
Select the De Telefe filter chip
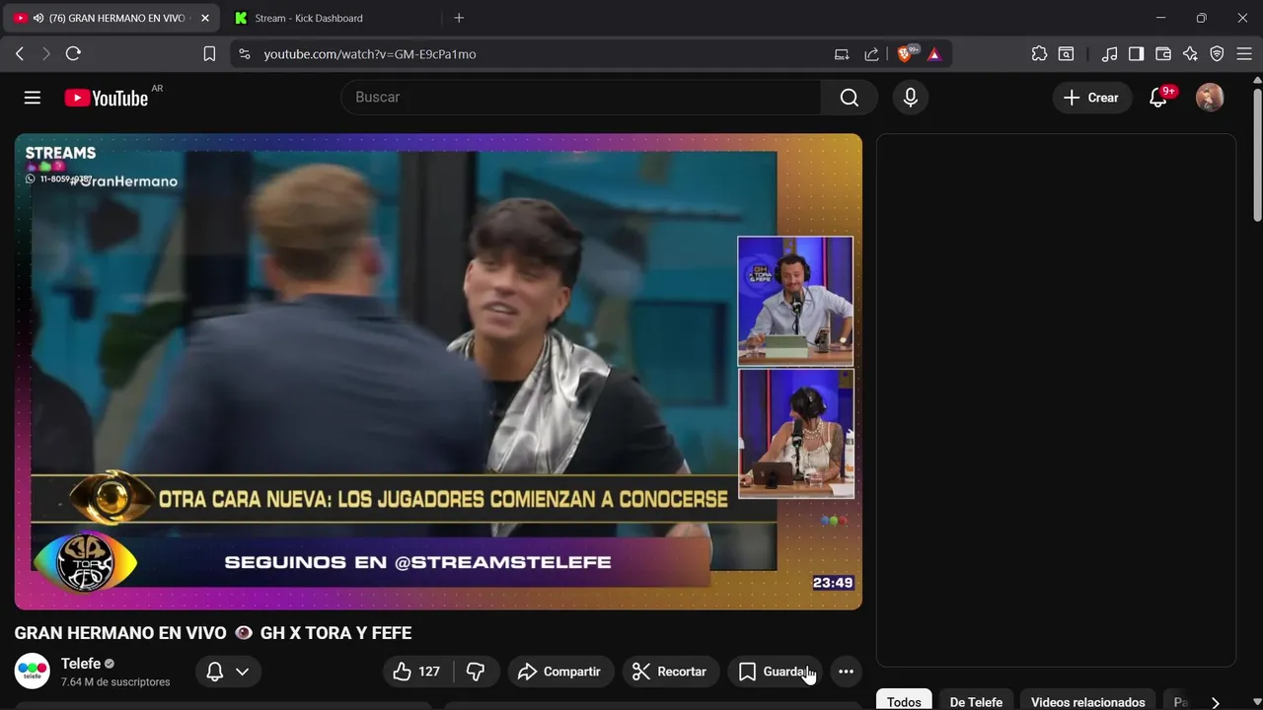[x=976, y=700]
